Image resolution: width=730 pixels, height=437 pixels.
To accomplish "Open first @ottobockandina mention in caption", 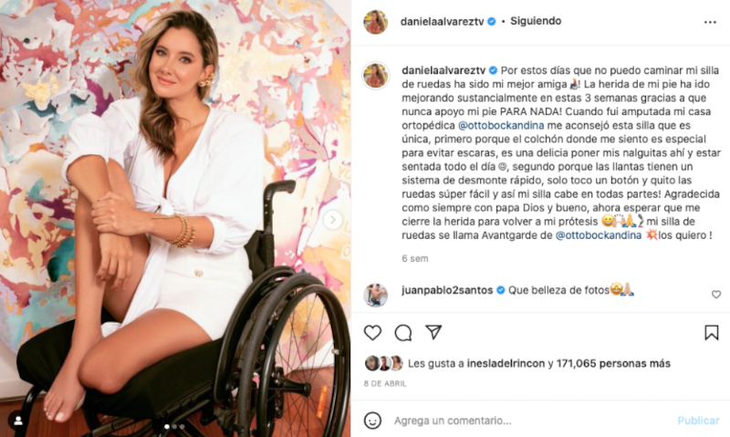I will [x=501, y=125].
